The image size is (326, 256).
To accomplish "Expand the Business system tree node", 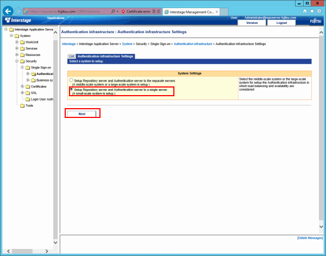I will [28, 80].
